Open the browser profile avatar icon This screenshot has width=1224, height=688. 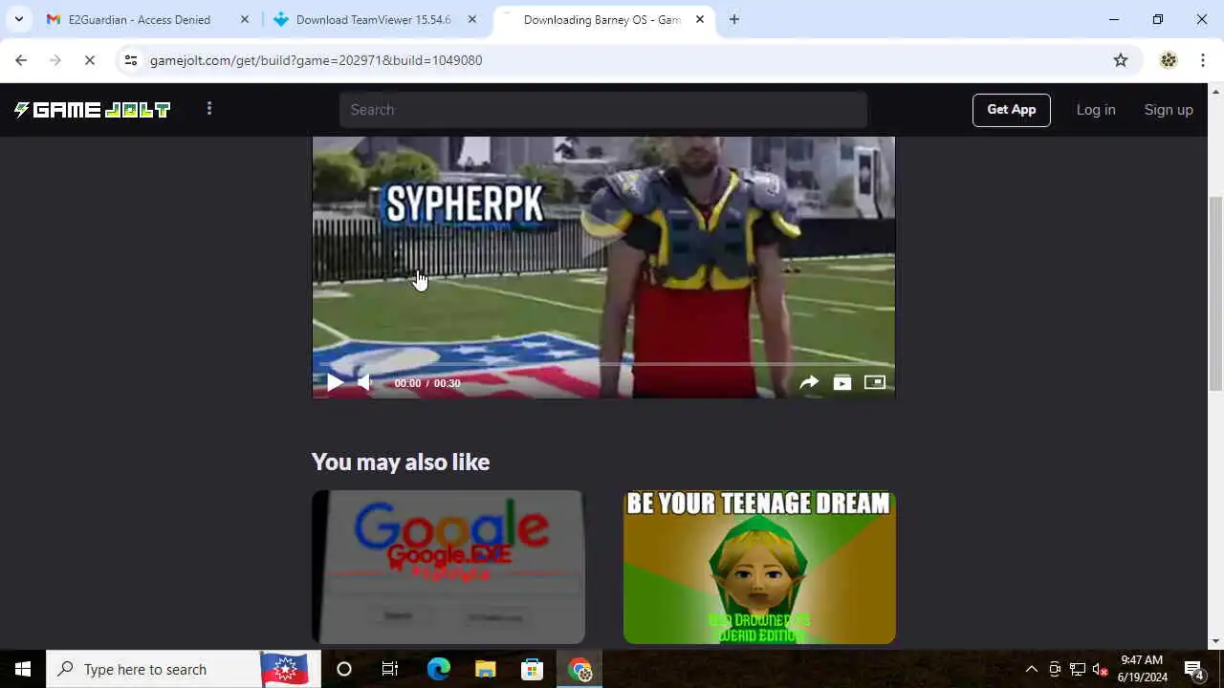1169,60
